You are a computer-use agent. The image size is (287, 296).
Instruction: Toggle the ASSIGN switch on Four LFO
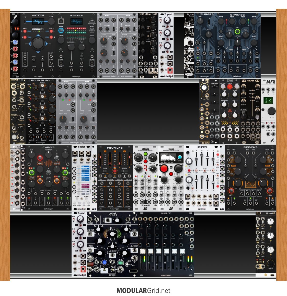124,171
